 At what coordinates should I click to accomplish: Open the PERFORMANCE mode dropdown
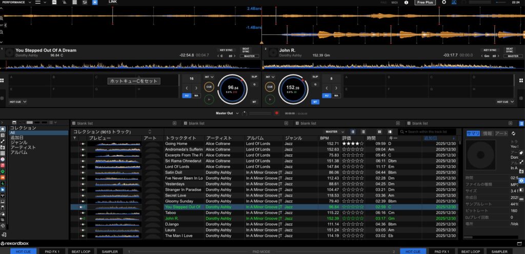point(16,3)
